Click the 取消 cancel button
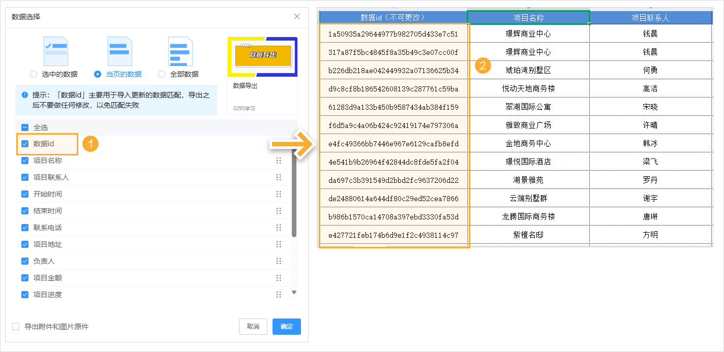Screen dimensions: 724x352 pos(253,327)
